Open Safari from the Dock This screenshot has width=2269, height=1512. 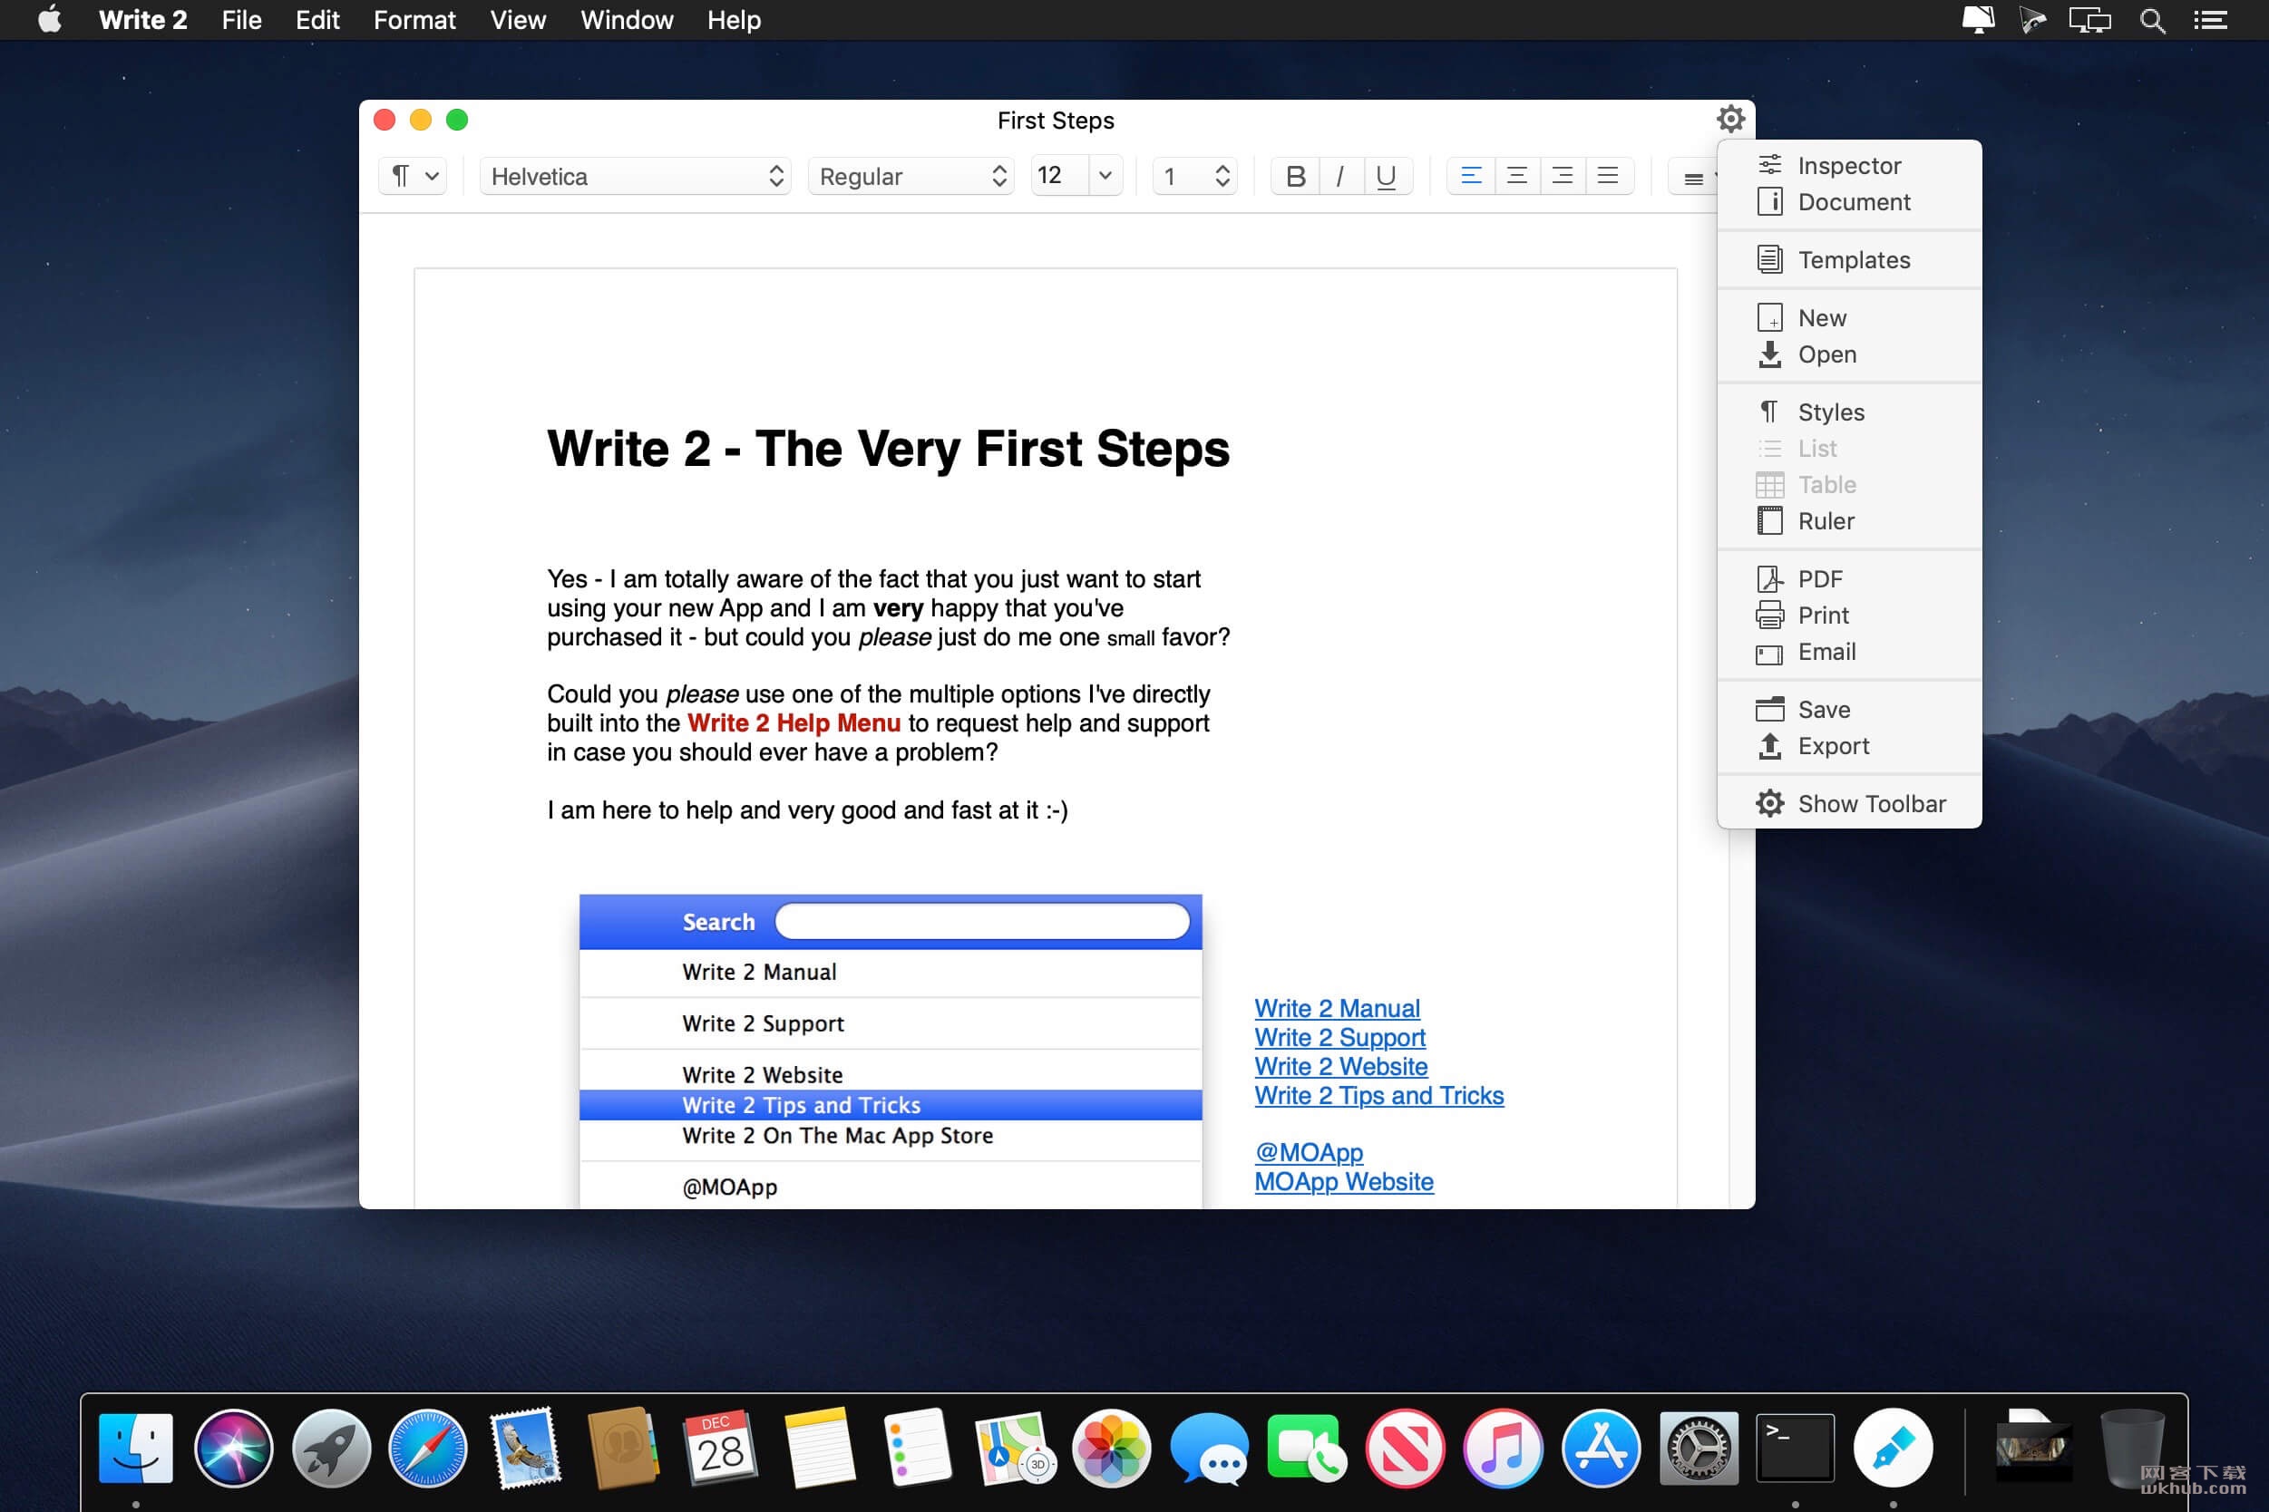[x=428, y=1449]
